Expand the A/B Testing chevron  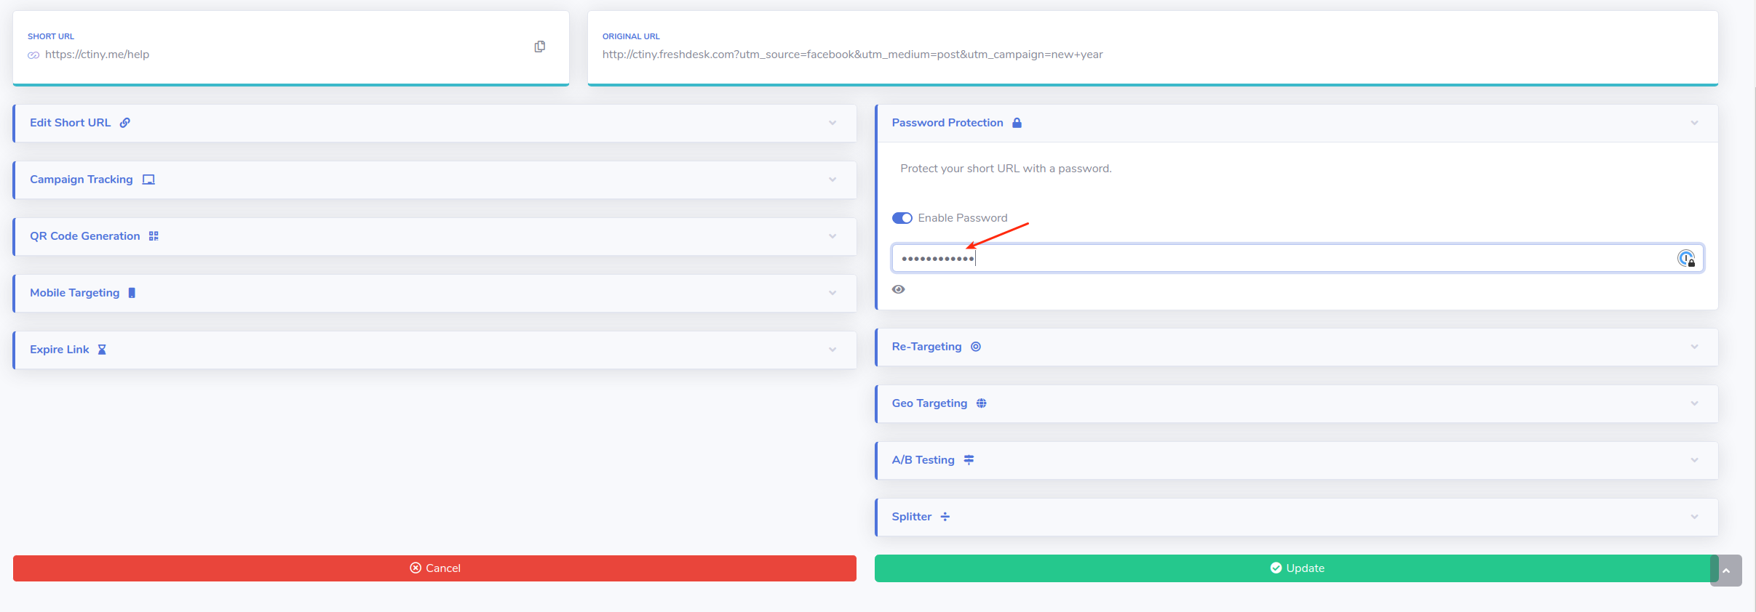[1694, 460]
